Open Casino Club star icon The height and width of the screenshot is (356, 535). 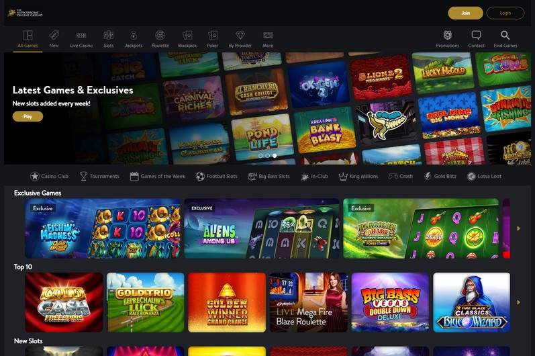(x=34, y=176)
